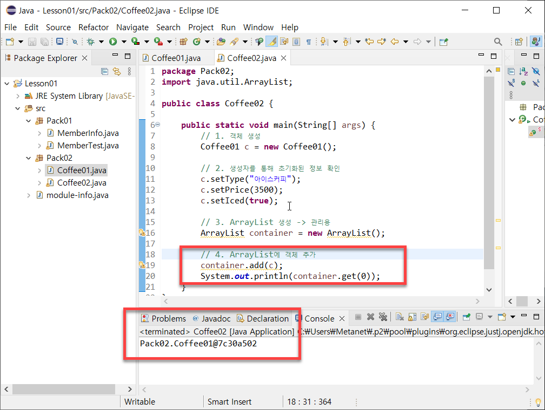Click the Skip All Breakpoints icon
Viewport: 545px width, 410px height.
(x=75, y=42)
